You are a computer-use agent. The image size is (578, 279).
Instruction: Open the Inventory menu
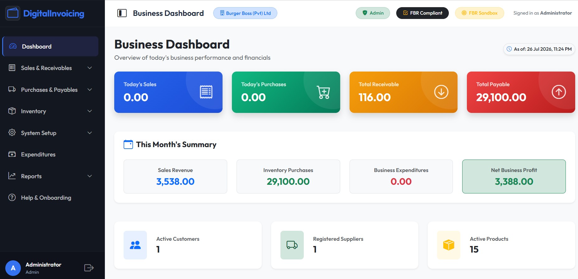pos(50,111)
